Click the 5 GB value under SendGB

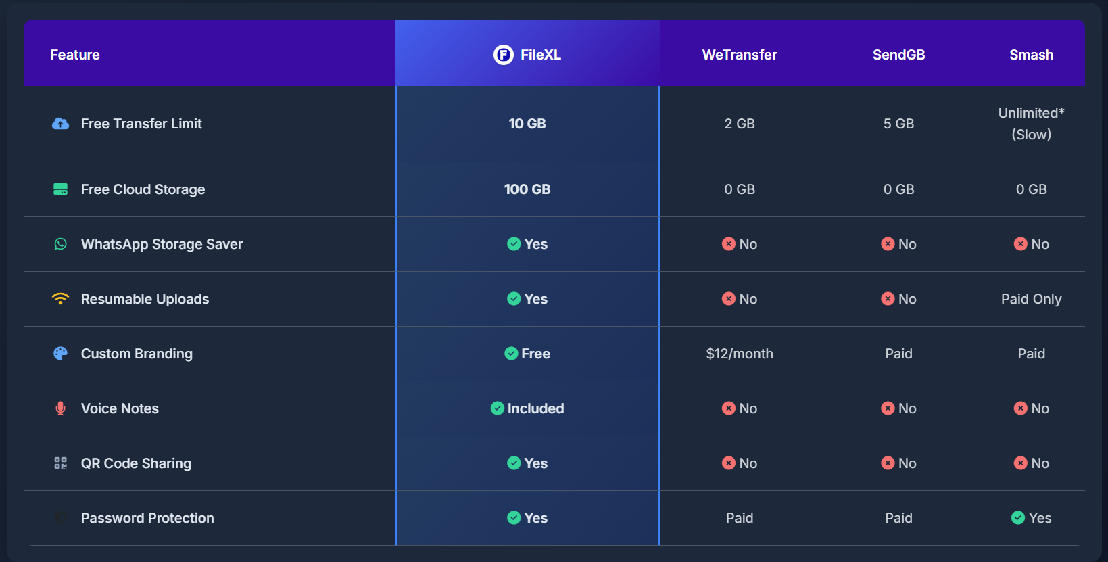pyautogui.click(x=899, y=124)
